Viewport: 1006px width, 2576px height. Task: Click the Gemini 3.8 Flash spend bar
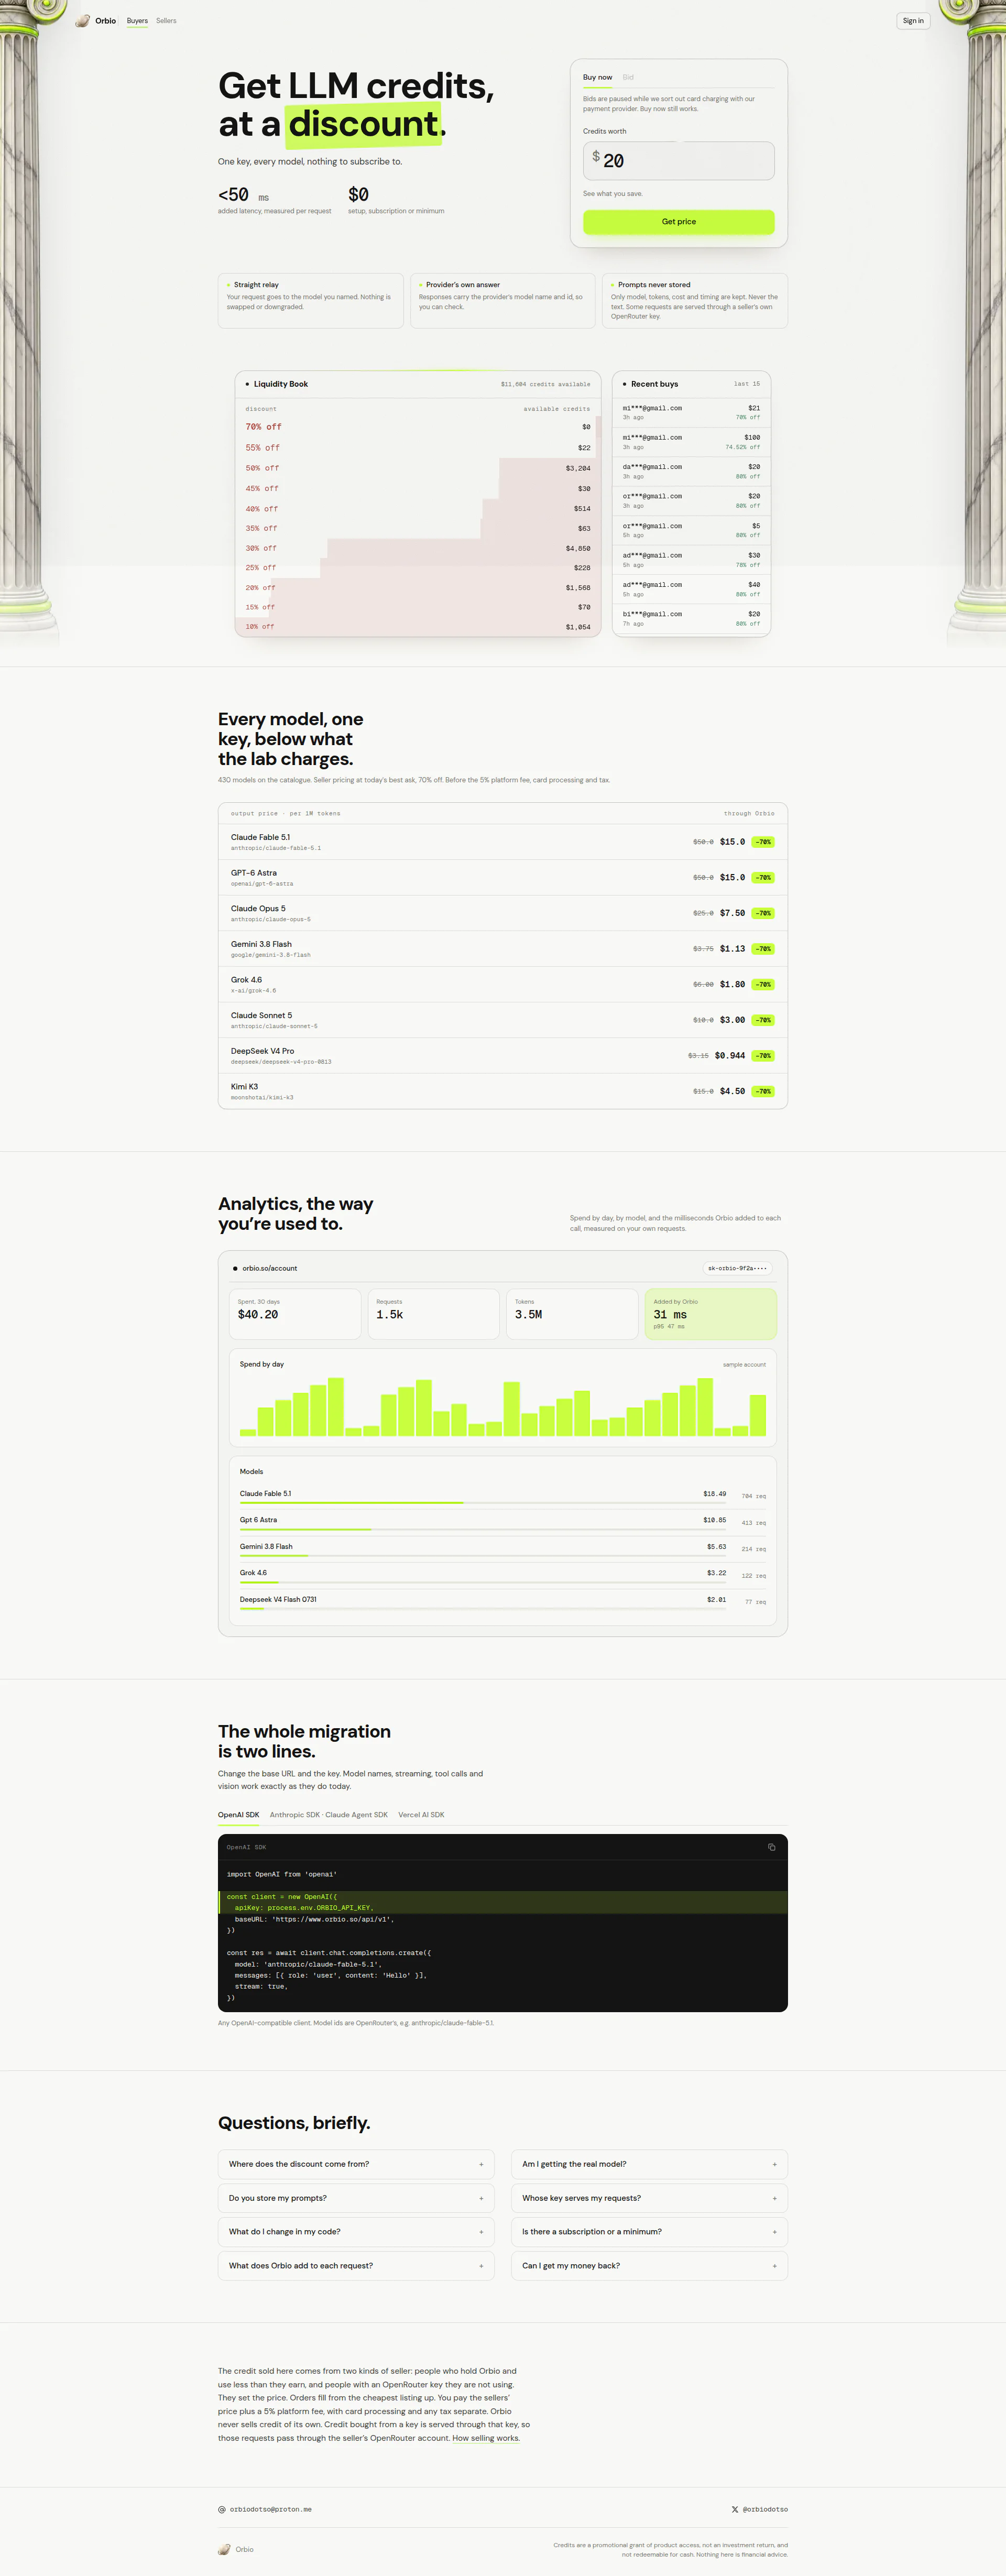pyautogui.click(x=483, y=1556)
